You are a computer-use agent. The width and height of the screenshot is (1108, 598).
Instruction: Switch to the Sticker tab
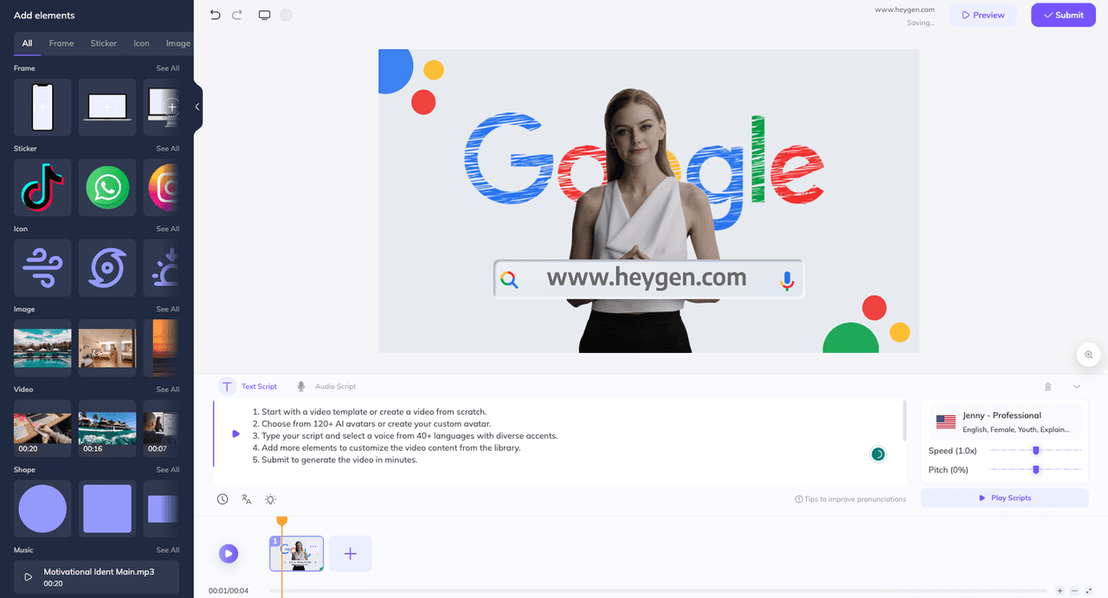coord(104,43)
